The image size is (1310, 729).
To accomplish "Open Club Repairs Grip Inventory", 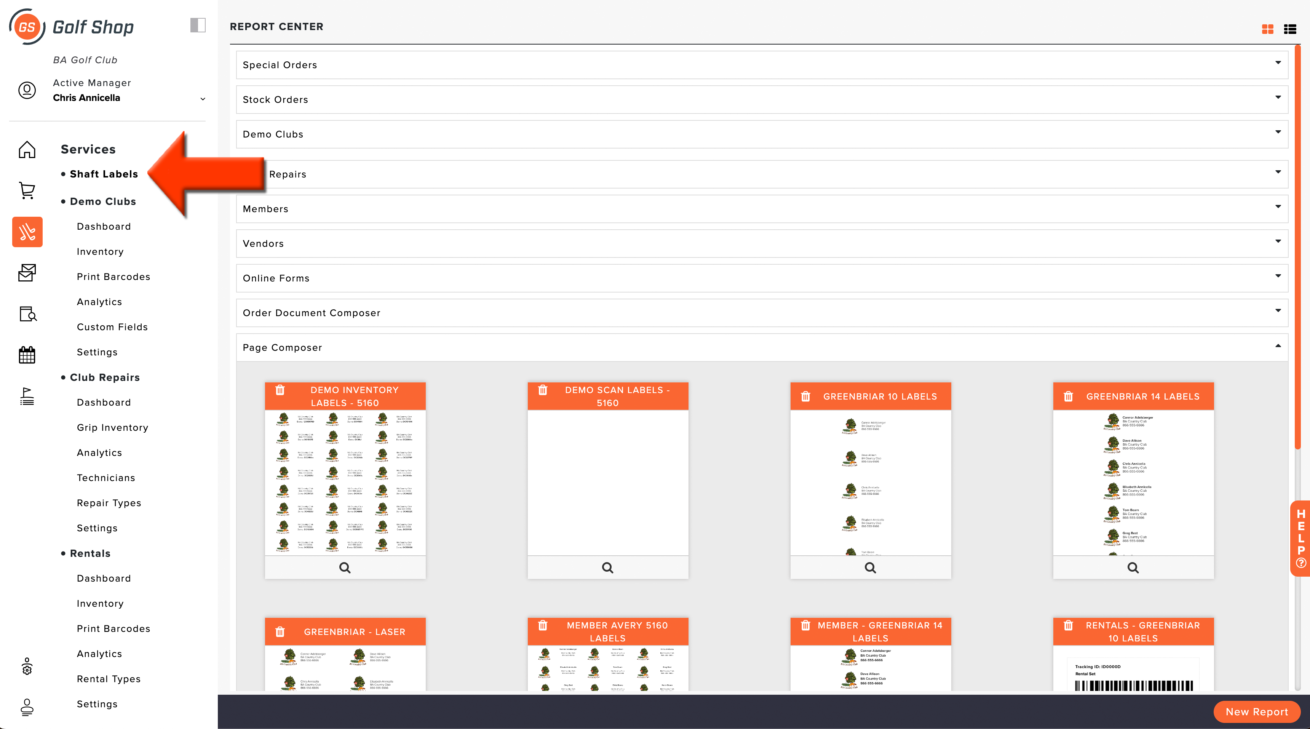I will tap(112, 427).
